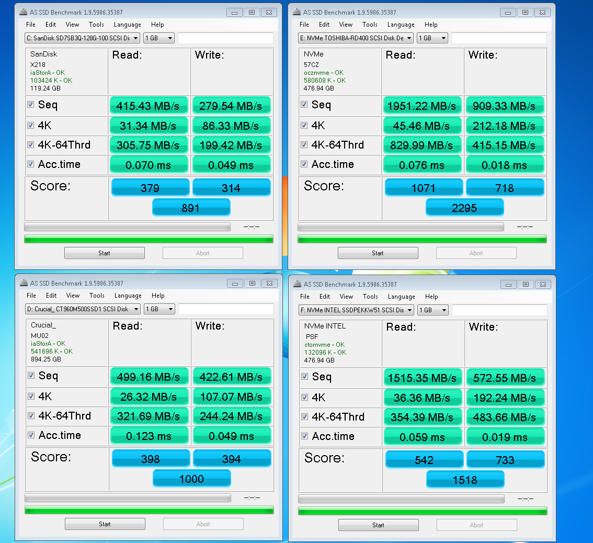Viewport: 593px width, 543px height.
Task: Uncheck 4K test in the SanDisk window
Action: click(x=31, y=125)
